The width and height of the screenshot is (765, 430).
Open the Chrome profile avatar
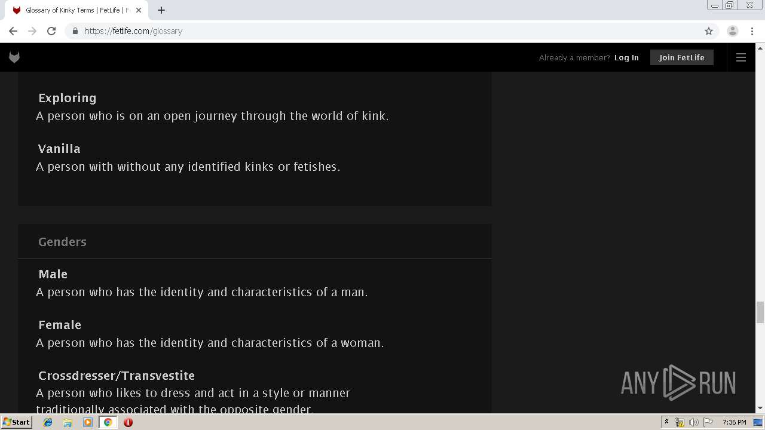point(733,31)
